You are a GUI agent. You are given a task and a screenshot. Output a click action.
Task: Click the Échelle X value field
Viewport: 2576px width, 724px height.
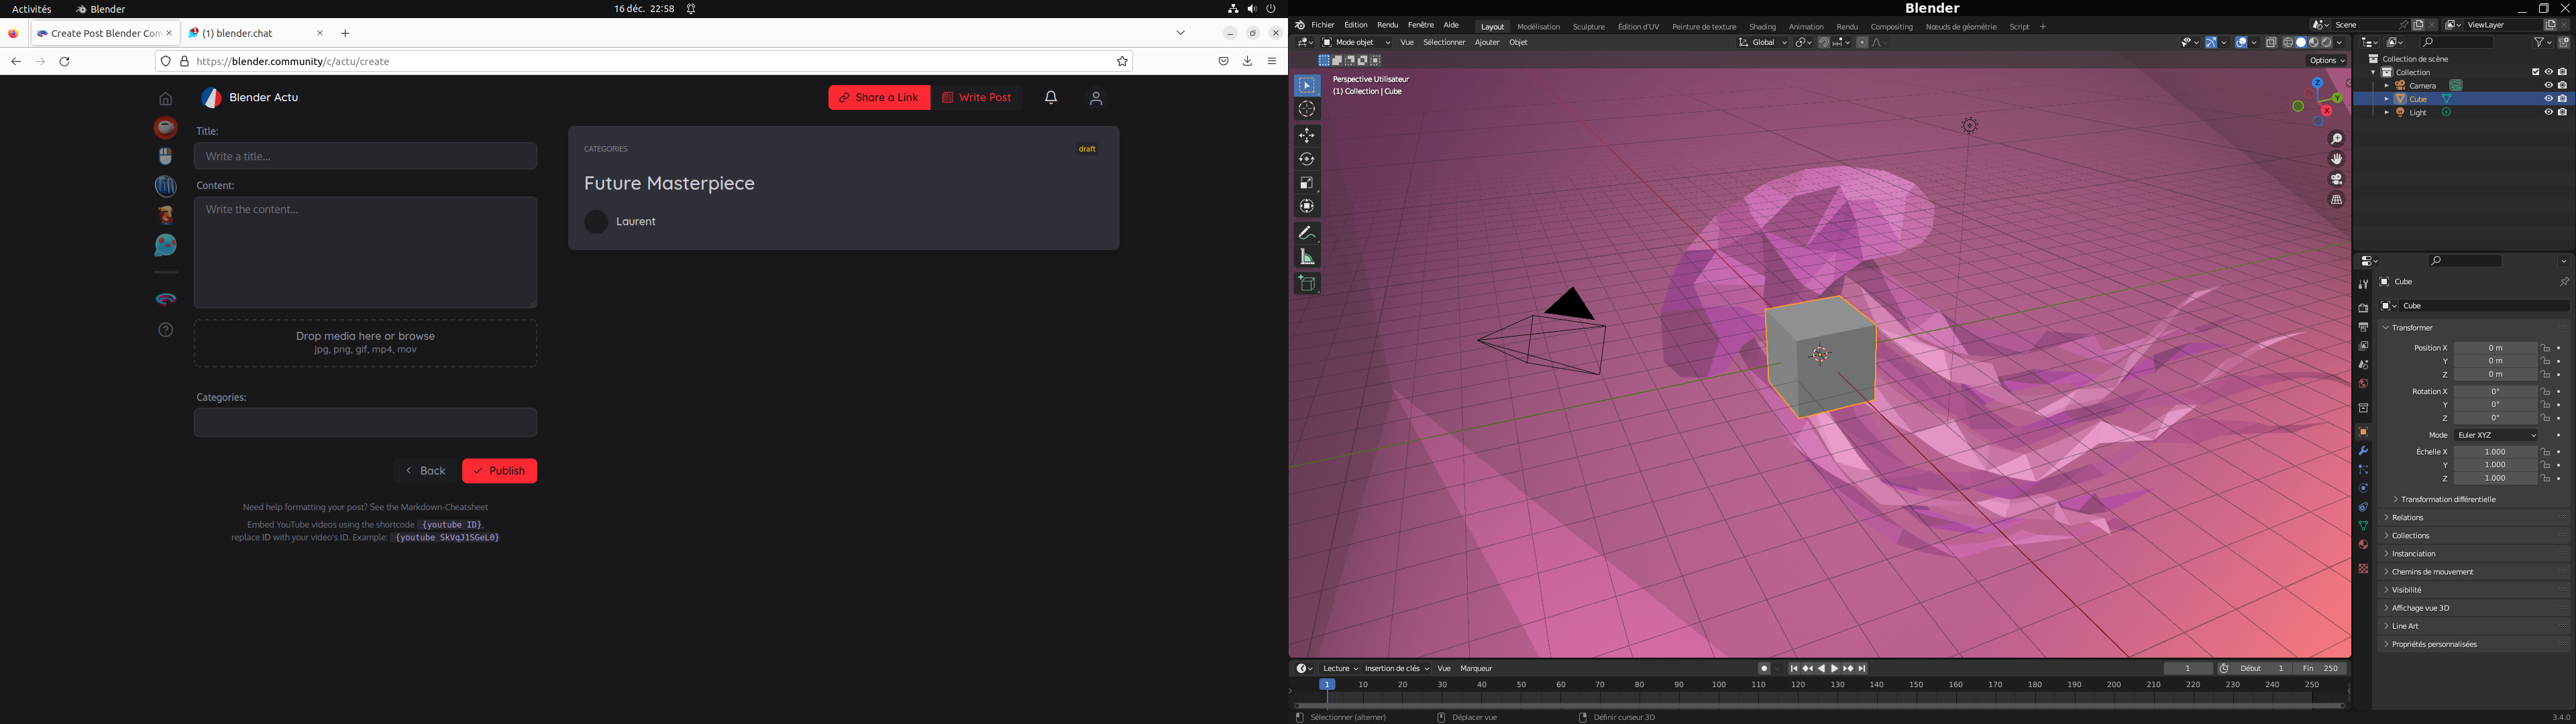(x=2495, y=452)
